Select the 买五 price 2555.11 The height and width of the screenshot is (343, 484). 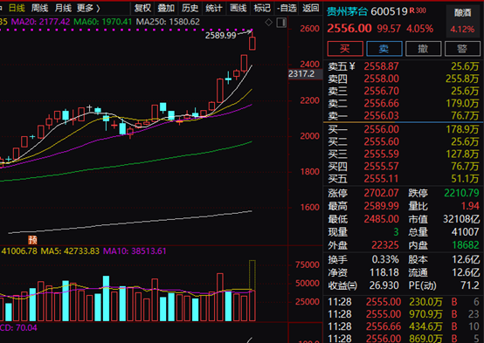click(381, 179)
